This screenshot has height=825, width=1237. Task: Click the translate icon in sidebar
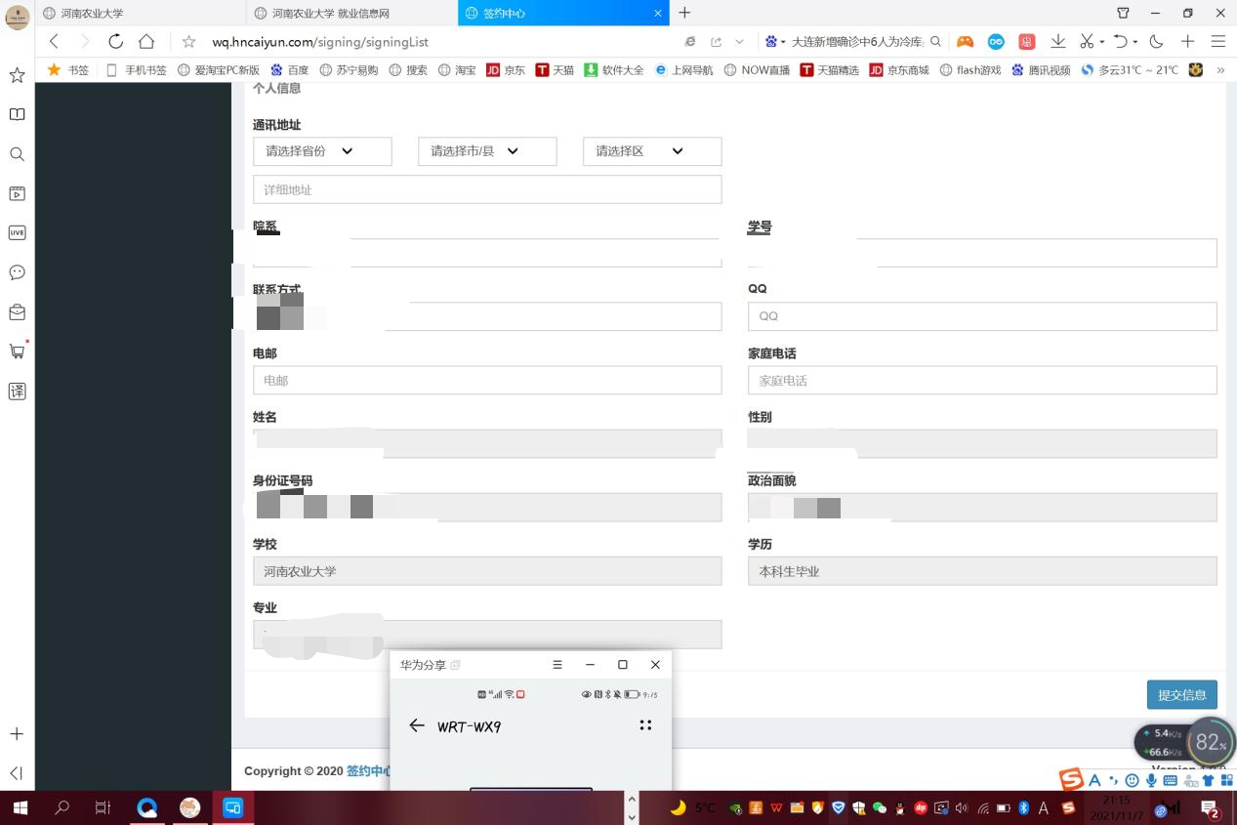click(x=17, y=392)
